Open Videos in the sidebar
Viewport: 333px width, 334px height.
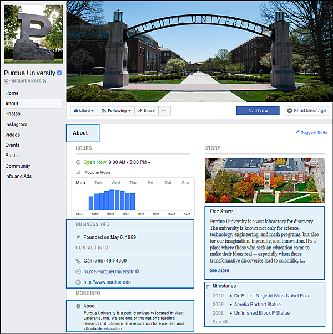point(12,135)
